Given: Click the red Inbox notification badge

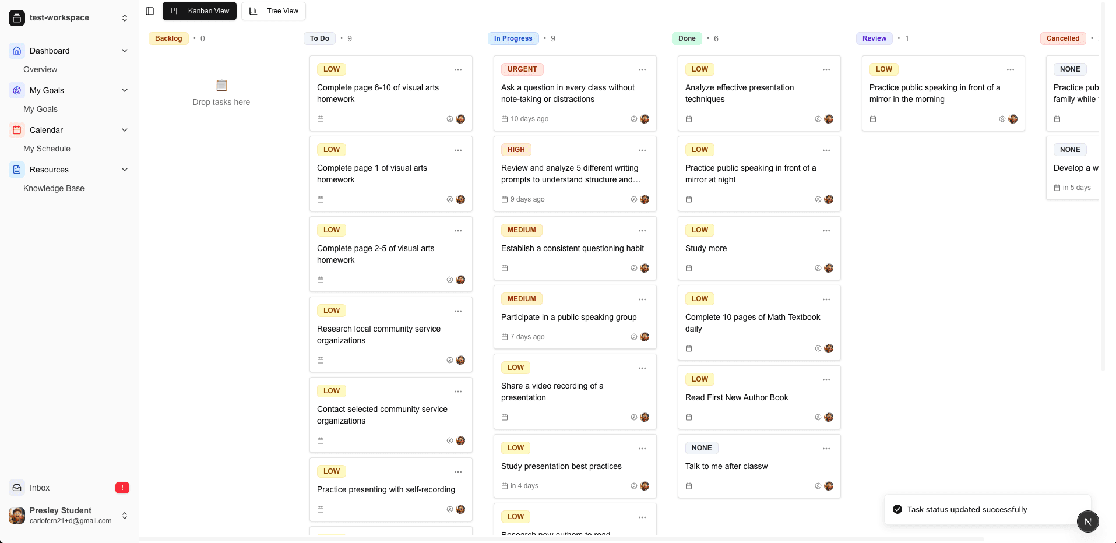Looking at the screenshot, I should [x=122, y=488].
